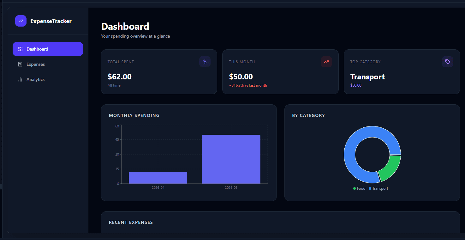Click the Dashboard page title
465x240 pixels.
click(125, 26)
